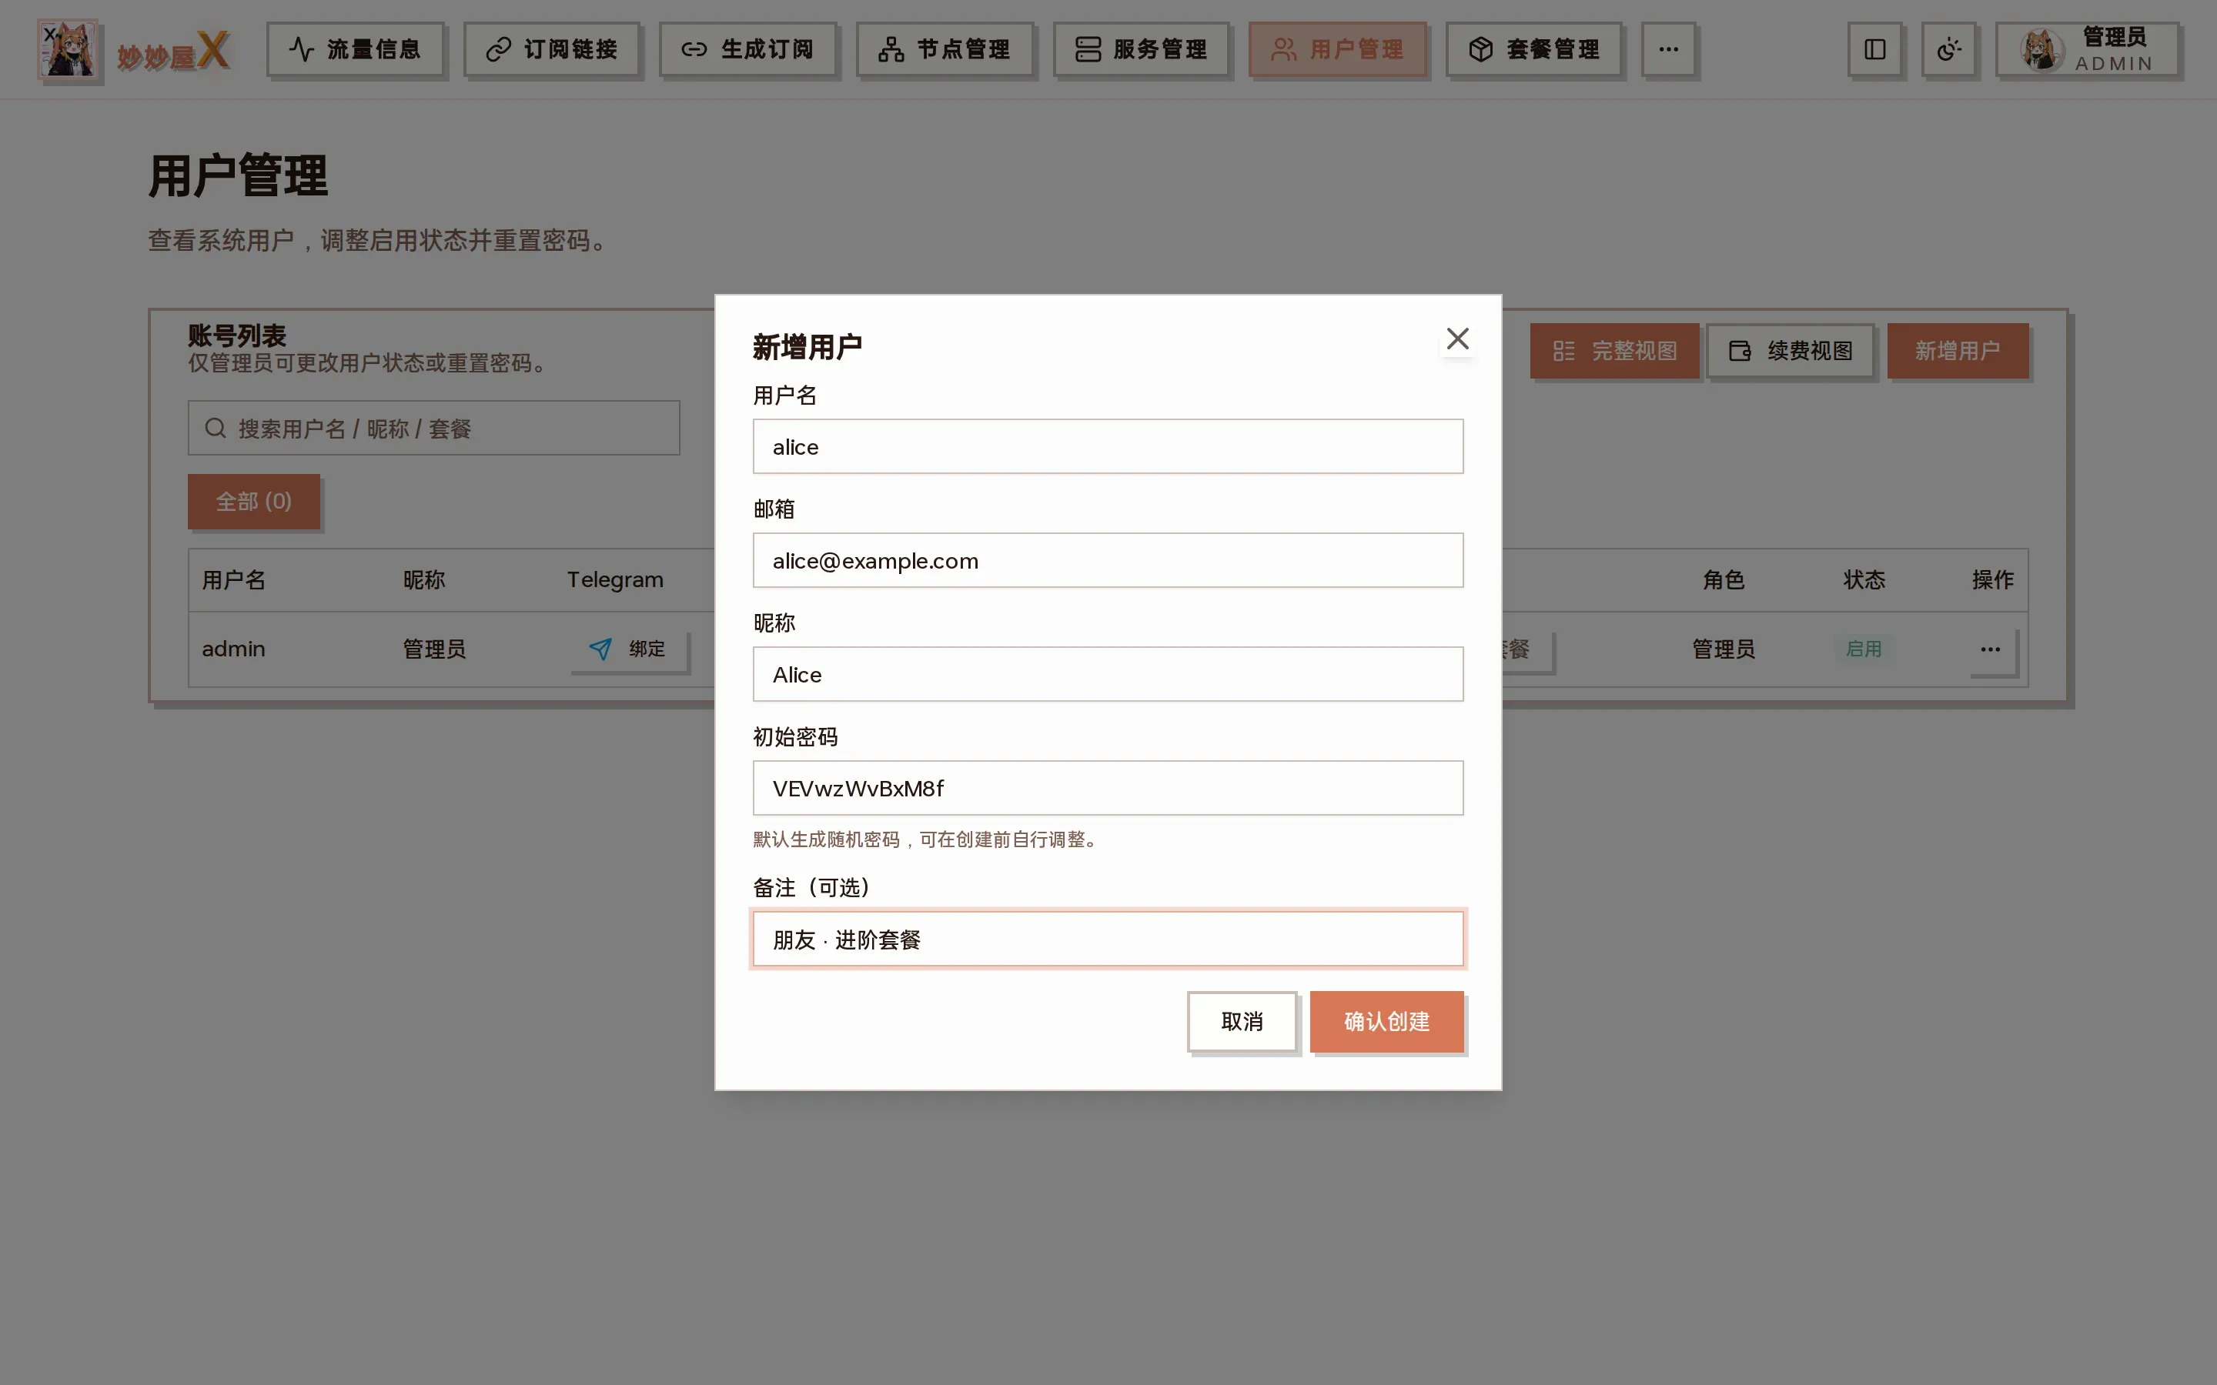Viewport: 2217px width, 1385px height.
Task: Click the Telegram 绑定 button for admin
Action: coord(628,649)
